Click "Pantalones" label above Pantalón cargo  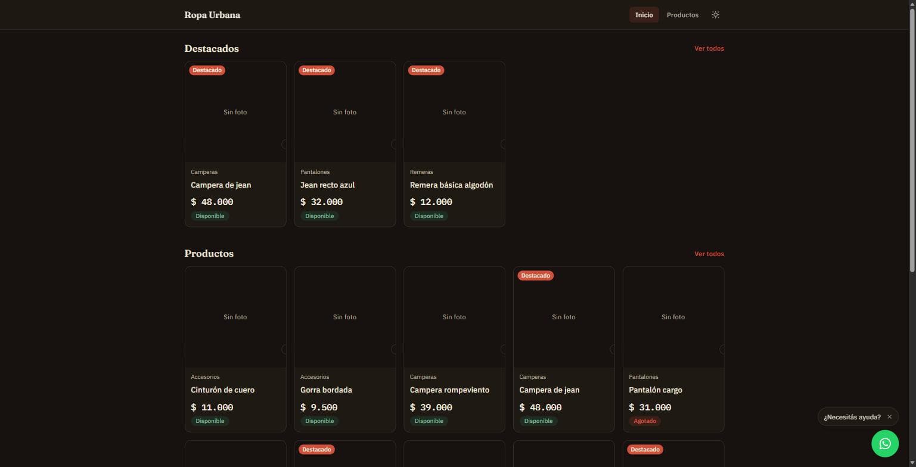click(644, 377)
